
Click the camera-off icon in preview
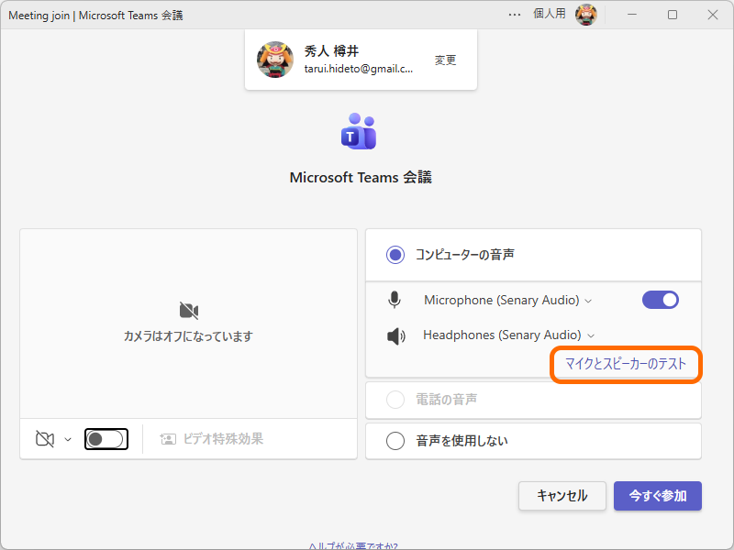189,311
